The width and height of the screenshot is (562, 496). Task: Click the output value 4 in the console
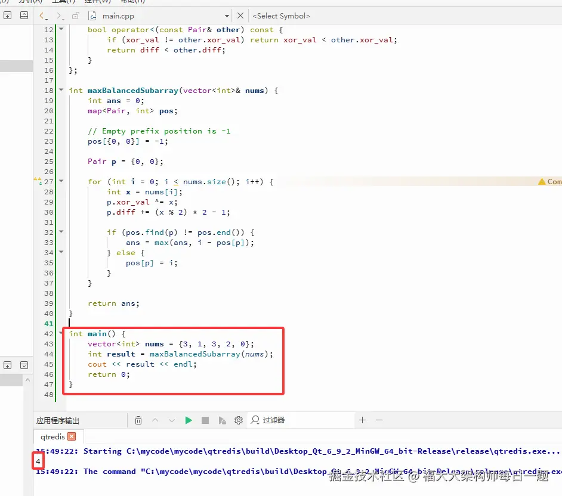coord(38,461)
